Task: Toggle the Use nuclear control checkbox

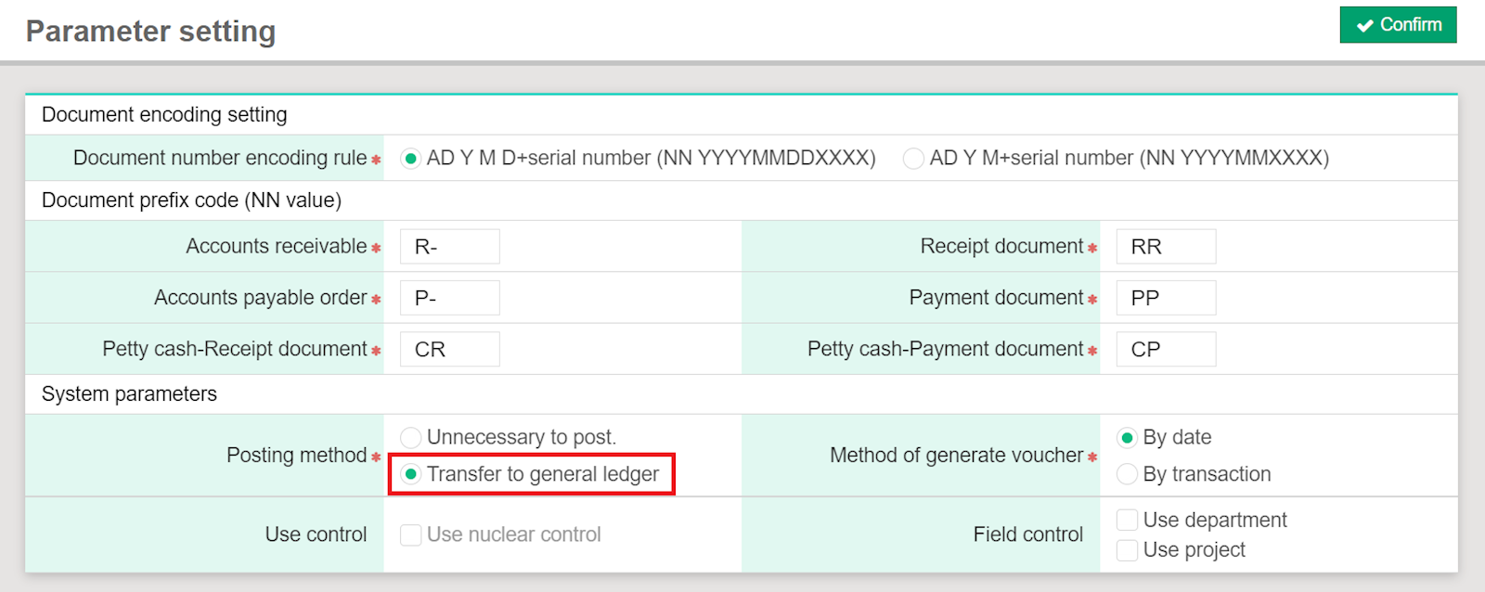Action: point(410,535)
